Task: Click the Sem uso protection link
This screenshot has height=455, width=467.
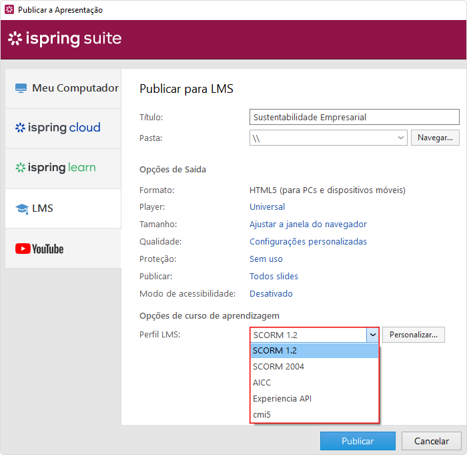Action: point(266,259)
